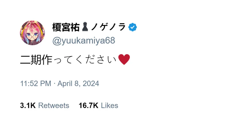The width and height of the screenshot is (249, 130).
Task: Click the verified blue checkmark badge
Action: [x=133, y=27]
